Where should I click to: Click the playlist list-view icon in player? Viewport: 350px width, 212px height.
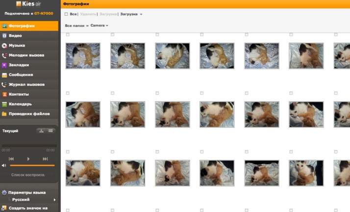point(50,131)
